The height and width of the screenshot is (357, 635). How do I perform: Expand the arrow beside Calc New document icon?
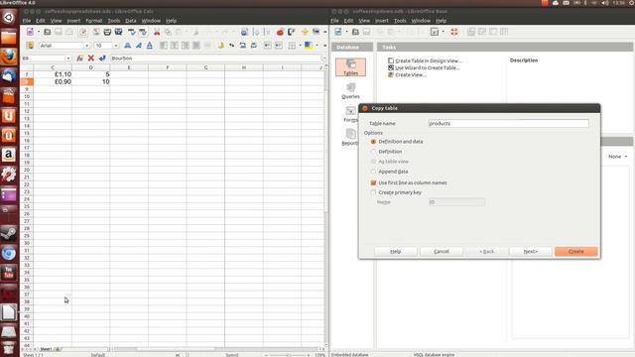point(39,32)
